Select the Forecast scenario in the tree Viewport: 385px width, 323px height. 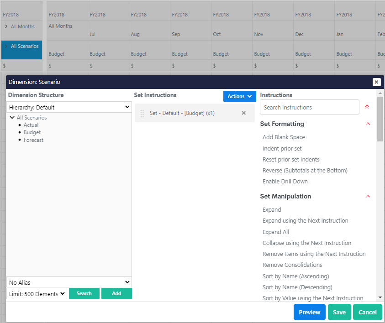33,140
